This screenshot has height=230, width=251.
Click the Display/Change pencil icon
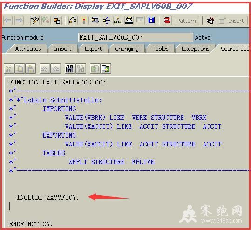click(x=35, y=21)
